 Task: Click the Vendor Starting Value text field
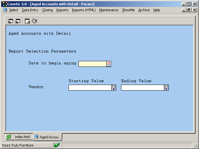coord(90,88)
